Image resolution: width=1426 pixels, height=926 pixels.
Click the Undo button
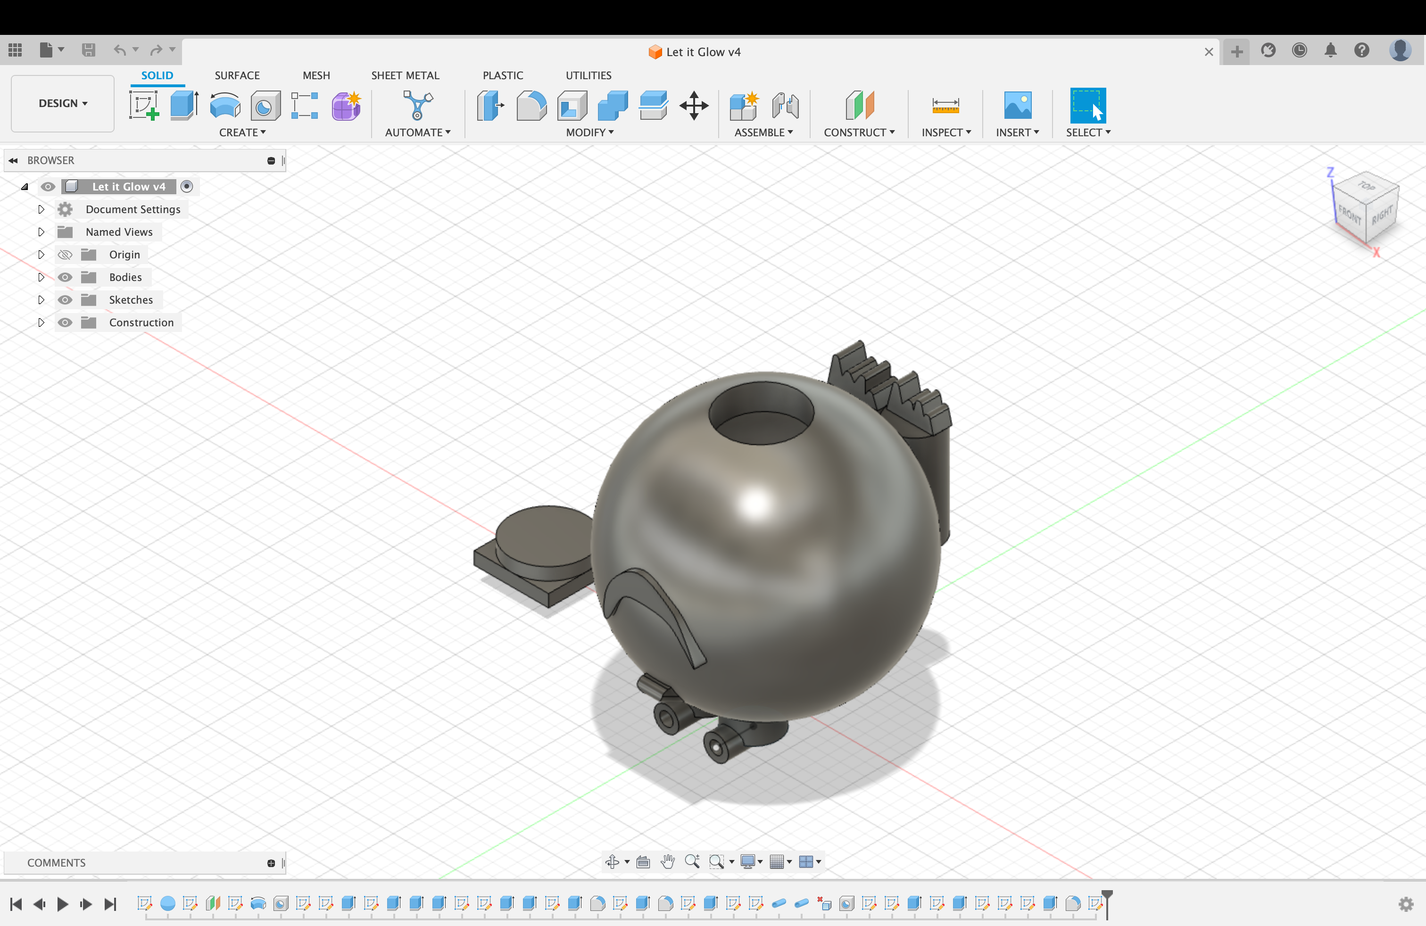tap(120, 50)
